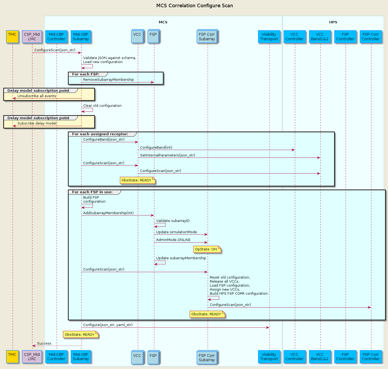388x369 pixels.
Task: Select the top FSP Corr Subarray box
Action: coord(207,36)
